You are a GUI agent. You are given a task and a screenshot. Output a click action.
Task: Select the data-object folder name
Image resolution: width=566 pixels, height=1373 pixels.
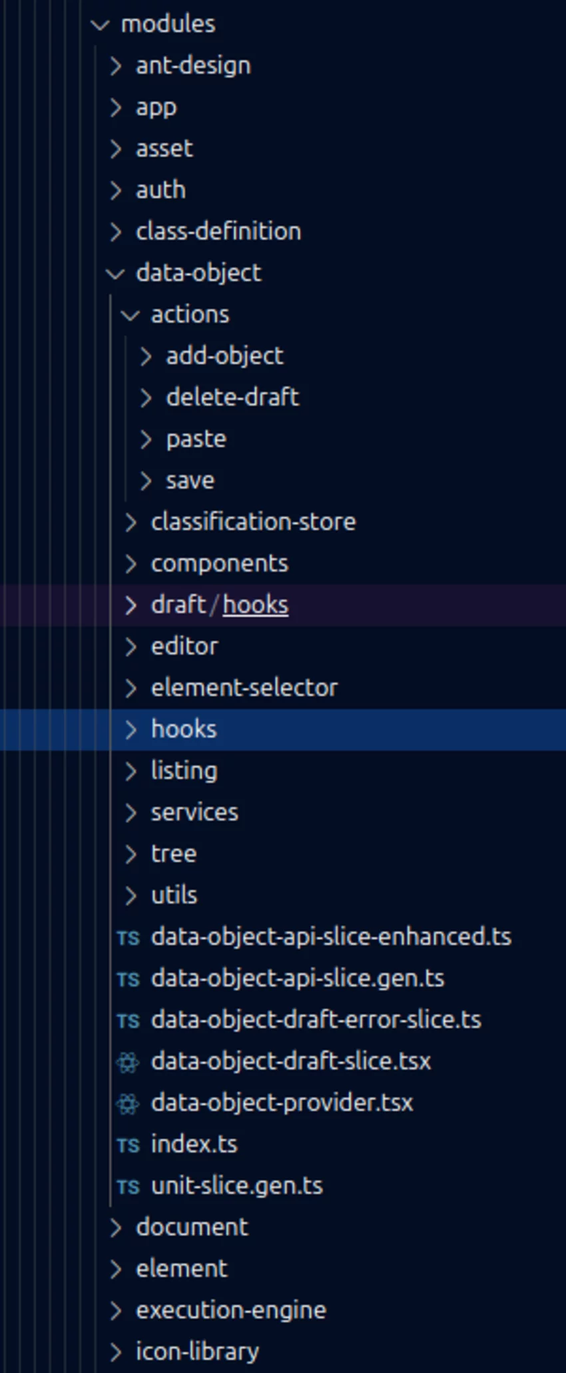click(199, 274)
